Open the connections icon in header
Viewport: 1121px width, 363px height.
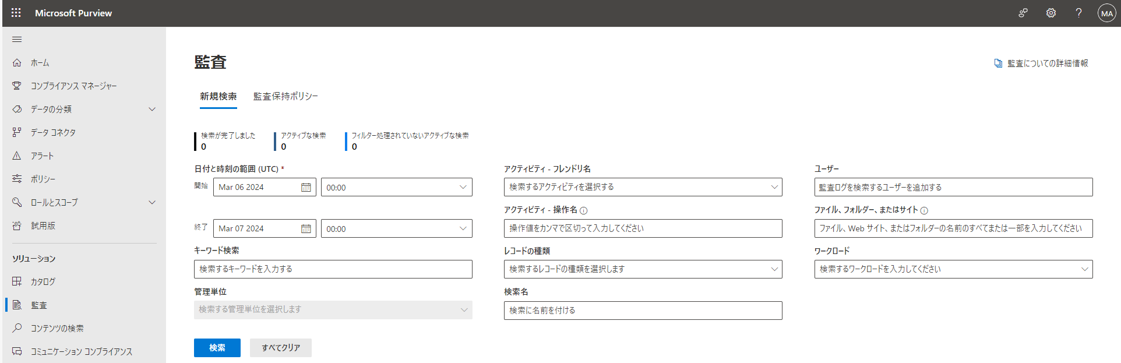click(x=1023, y=13)
